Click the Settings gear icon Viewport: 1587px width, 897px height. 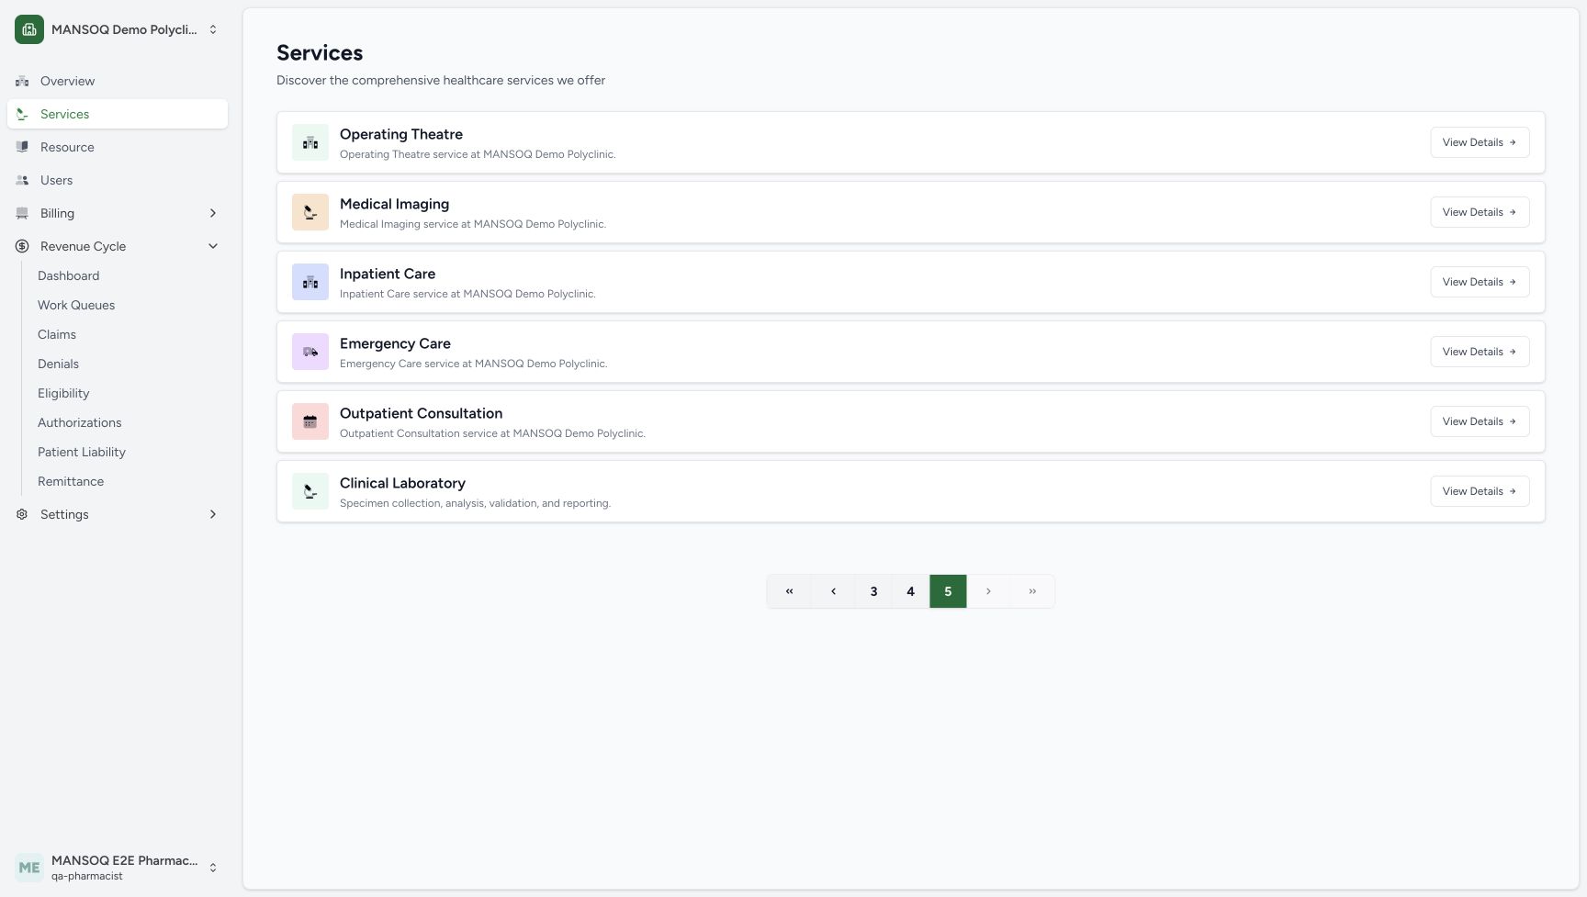pos(22,514)
